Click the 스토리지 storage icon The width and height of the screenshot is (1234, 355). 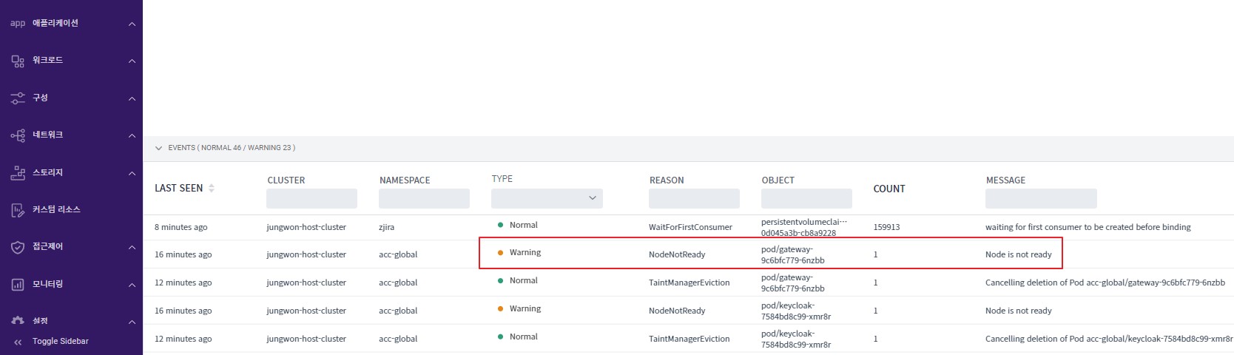[18, 173]
